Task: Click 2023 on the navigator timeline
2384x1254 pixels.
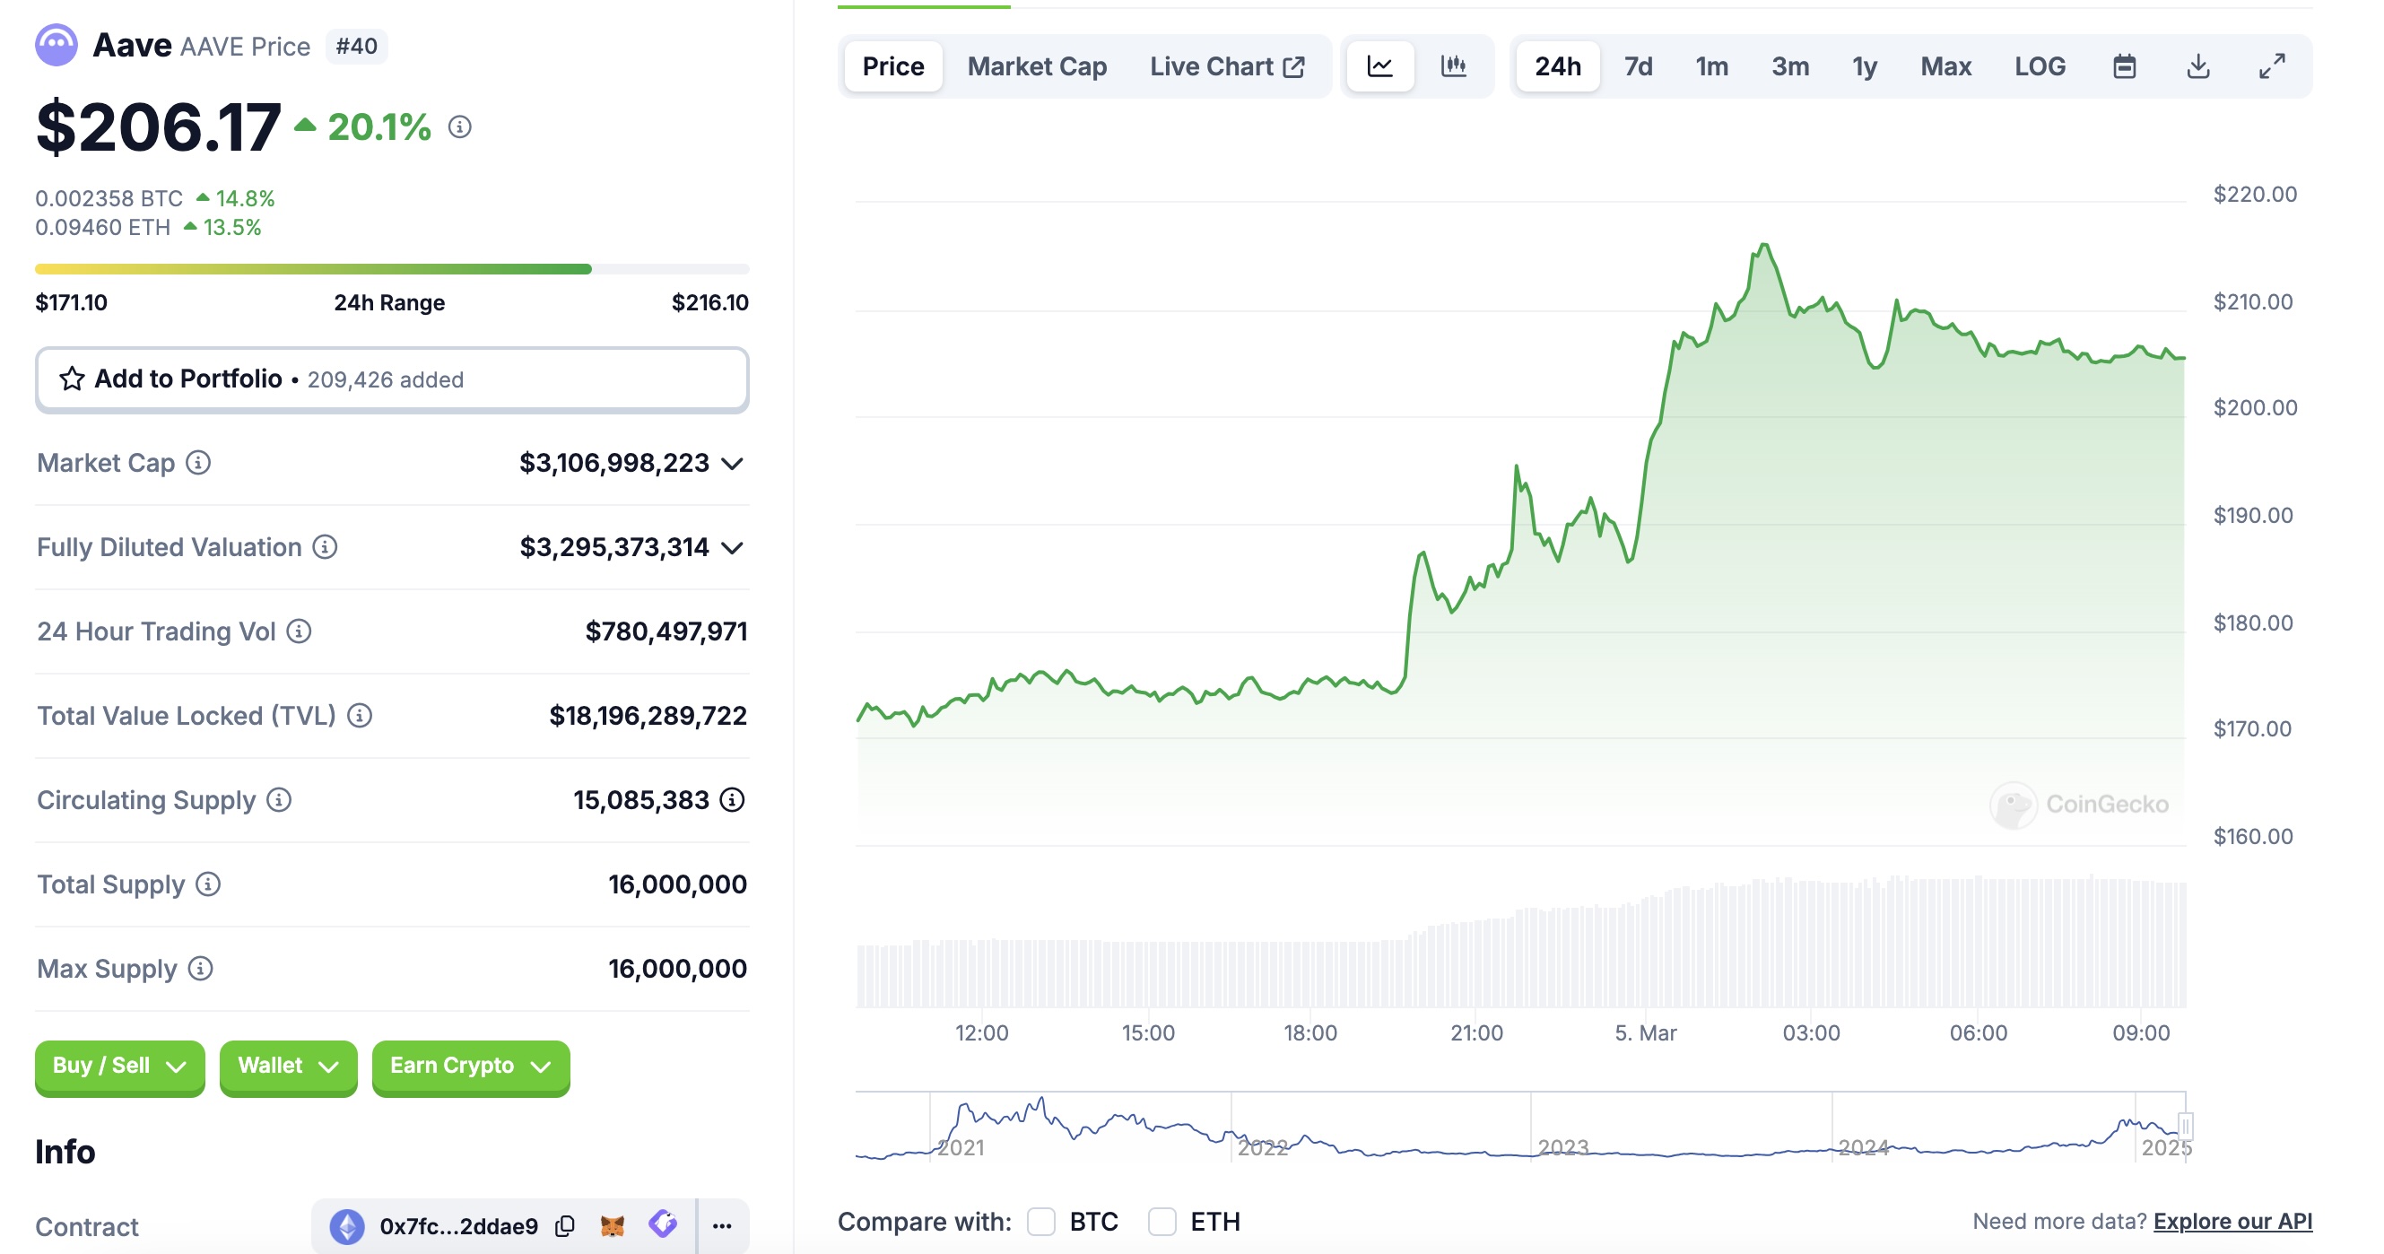Action: (x=1563, y=1146)
